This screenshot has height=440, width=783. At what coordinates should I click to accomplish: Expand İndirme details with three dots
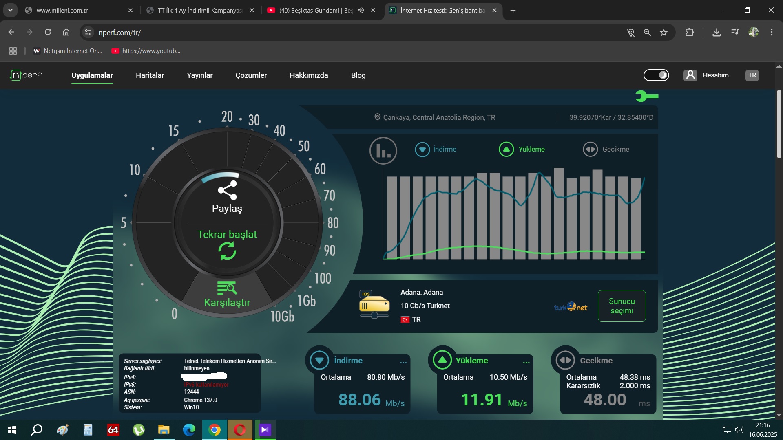403,362
